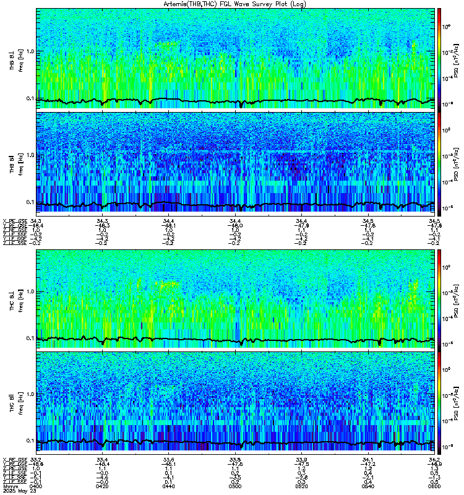
Task: Click the '1.0' frequency tick of THC B⊥ panel
Action: 30,291
